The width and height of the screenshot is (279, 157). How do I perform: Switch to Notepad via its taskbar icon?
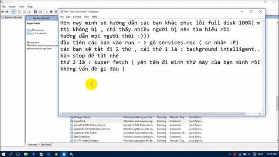(64, 154)
